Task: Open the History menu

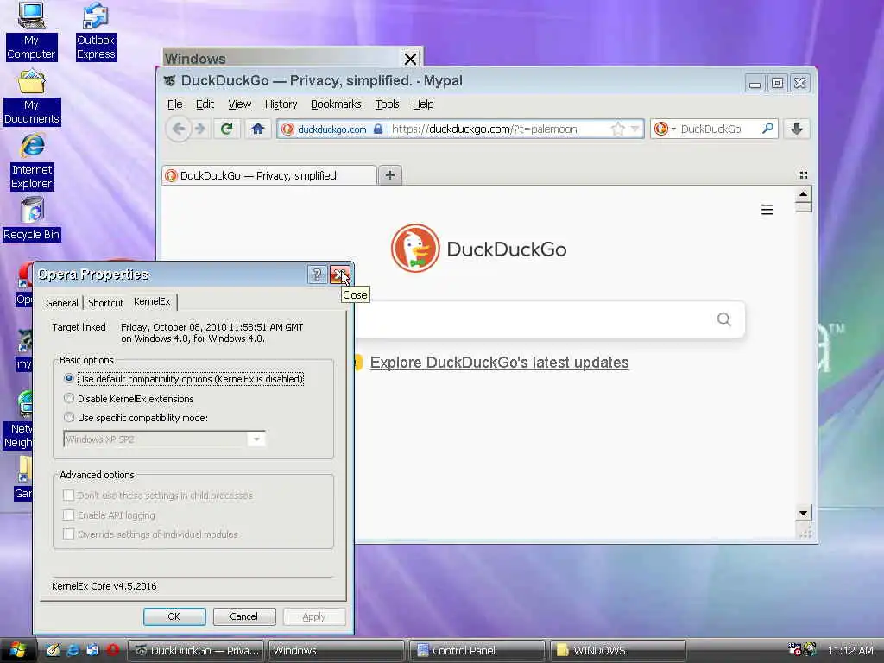Action: 281,104
